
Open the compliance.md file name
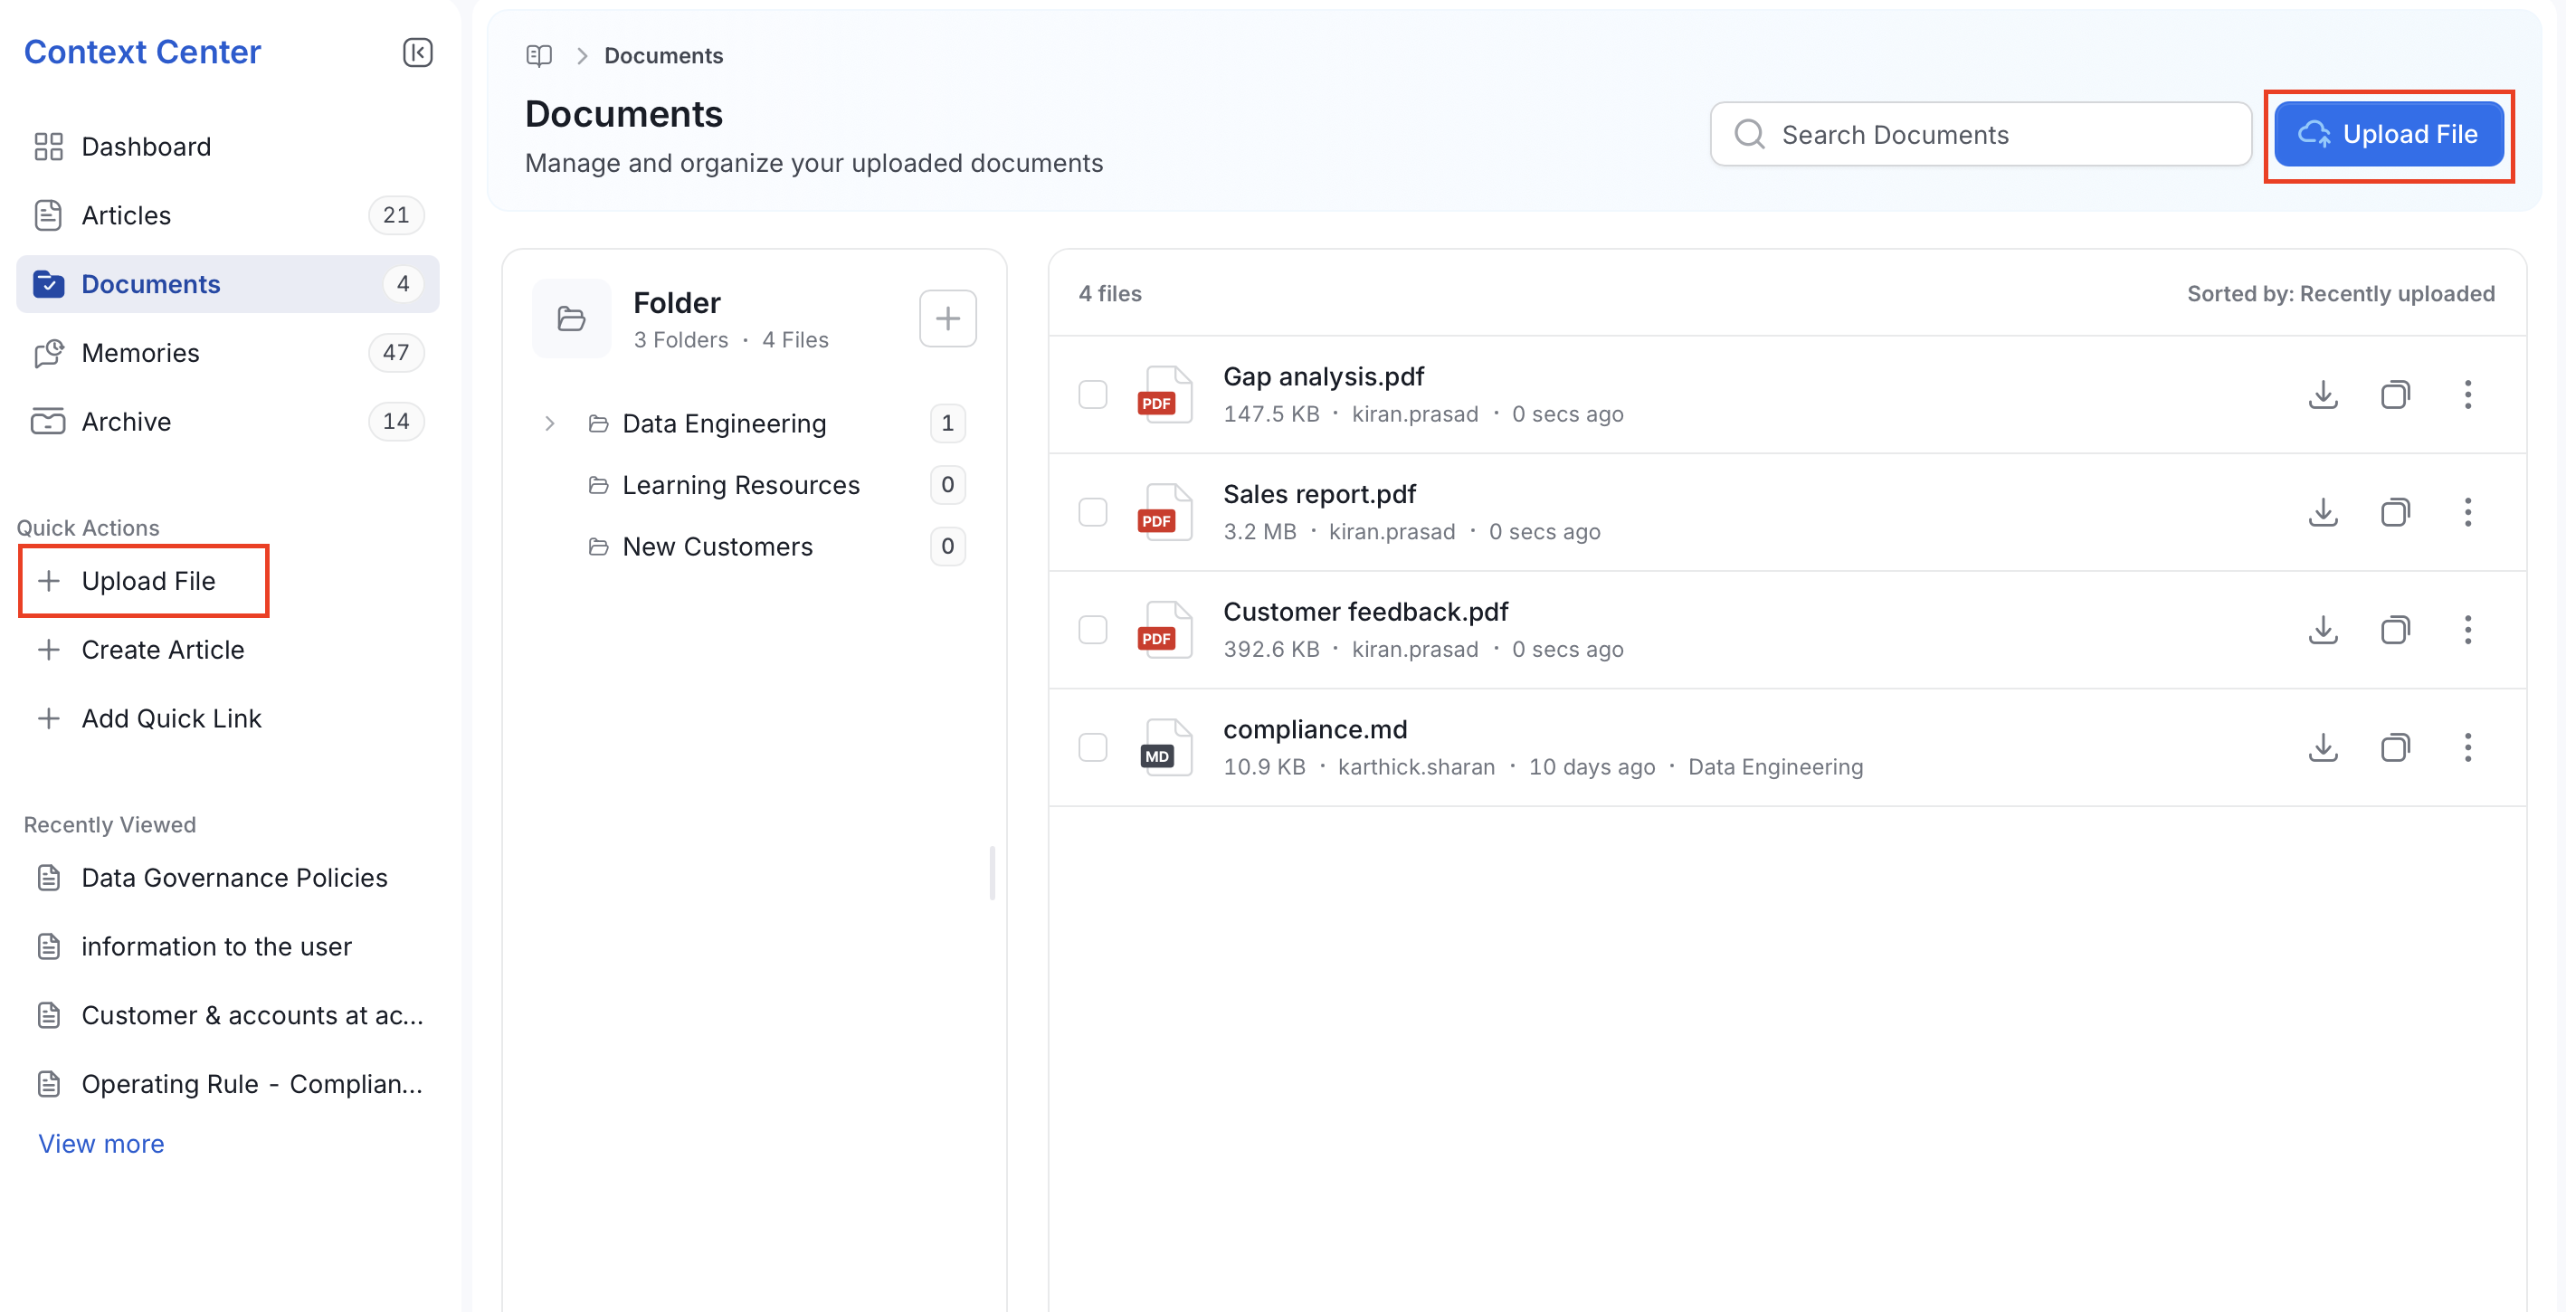pos(1315,729)
